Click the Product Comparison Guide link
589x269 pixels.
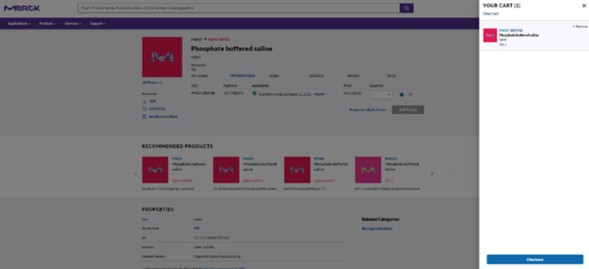pos(222,268)
